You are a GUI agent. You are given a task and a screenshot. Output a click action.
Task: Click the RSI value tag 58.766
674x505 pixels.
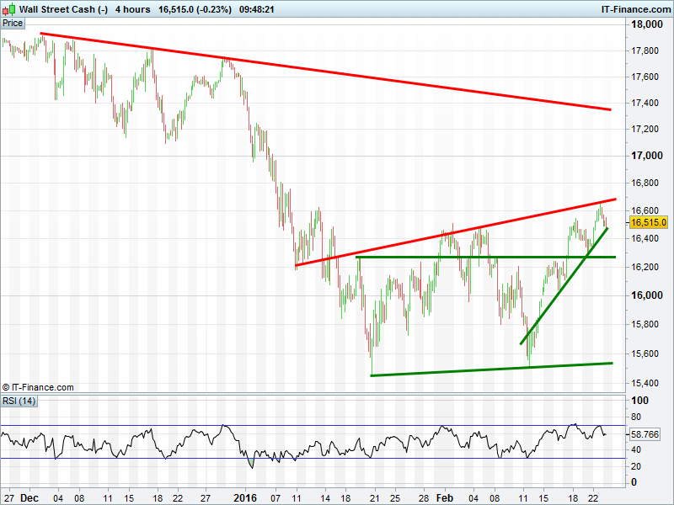(645, 434)
